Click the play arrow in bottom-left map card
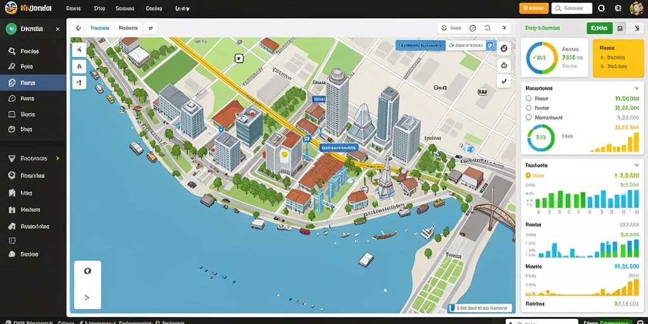Screen dimensions: 648x324 pos(87,297)
